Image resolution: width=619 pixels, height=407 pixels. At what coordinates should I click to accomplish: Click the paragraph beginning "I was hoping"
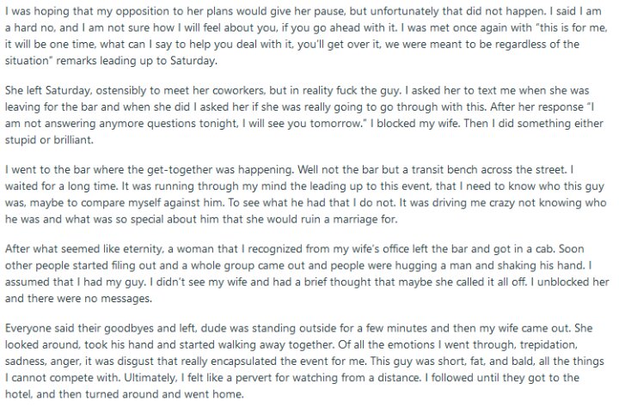pos(306,36)
